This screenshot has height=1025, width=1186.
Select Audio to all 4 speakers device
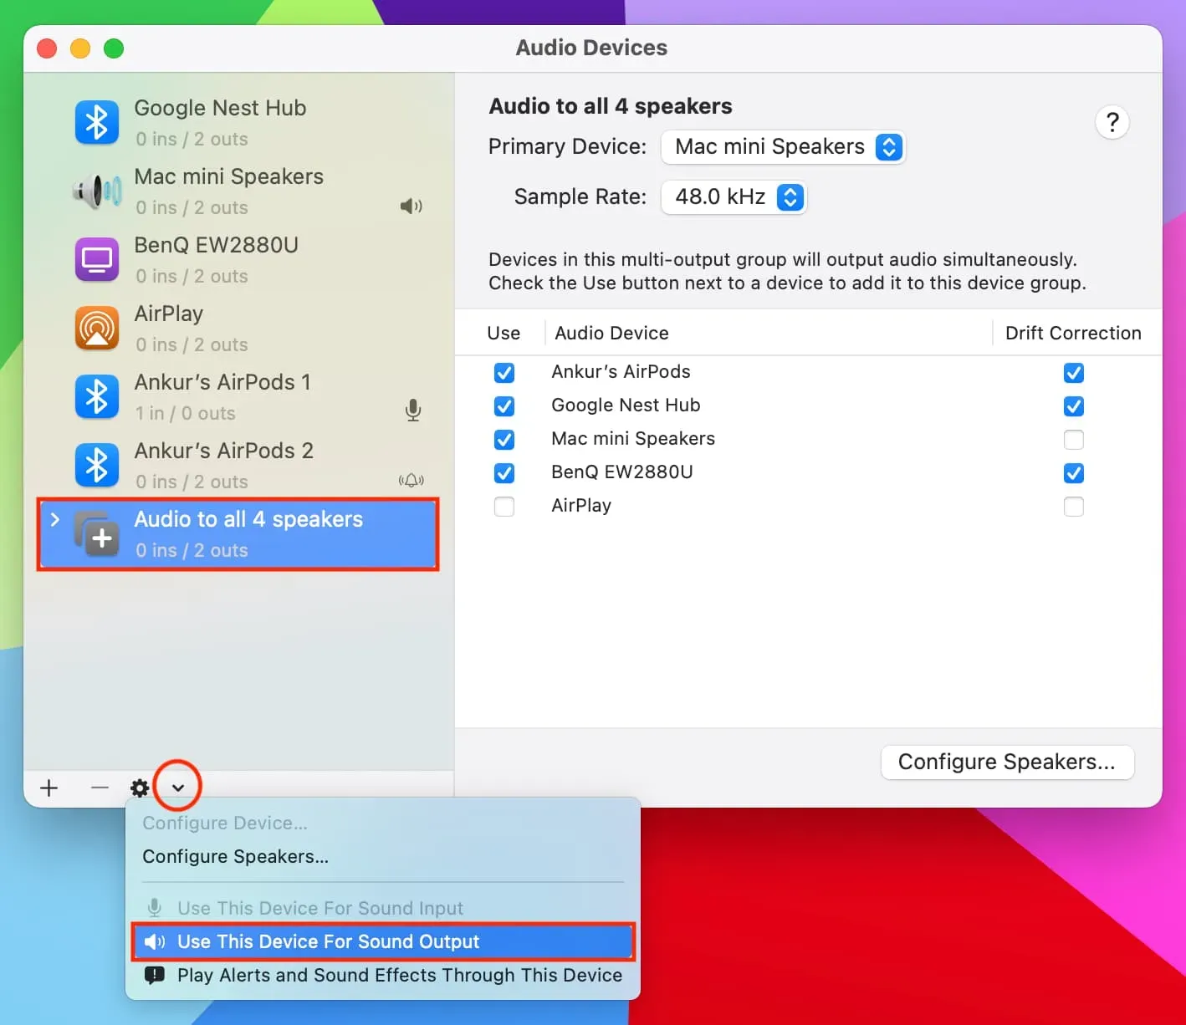pyautogui.click(x=238, y=534)
